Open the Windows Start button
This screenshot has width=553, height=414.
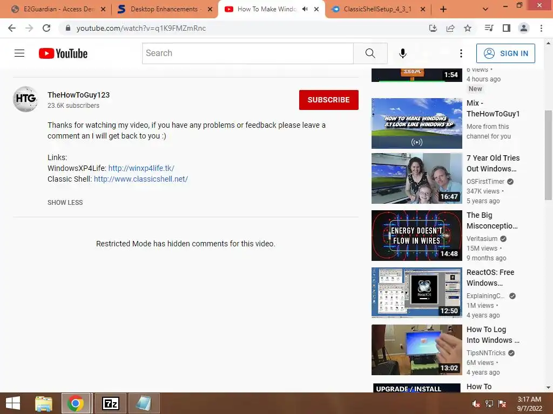(13, 403)
